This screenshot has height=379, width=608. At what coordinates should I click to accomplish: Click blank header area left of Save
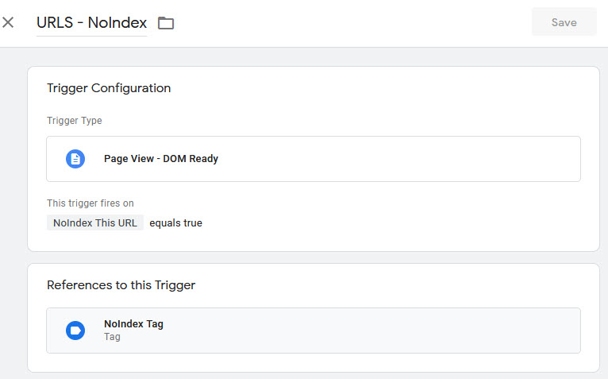click(x=357, y=23)
